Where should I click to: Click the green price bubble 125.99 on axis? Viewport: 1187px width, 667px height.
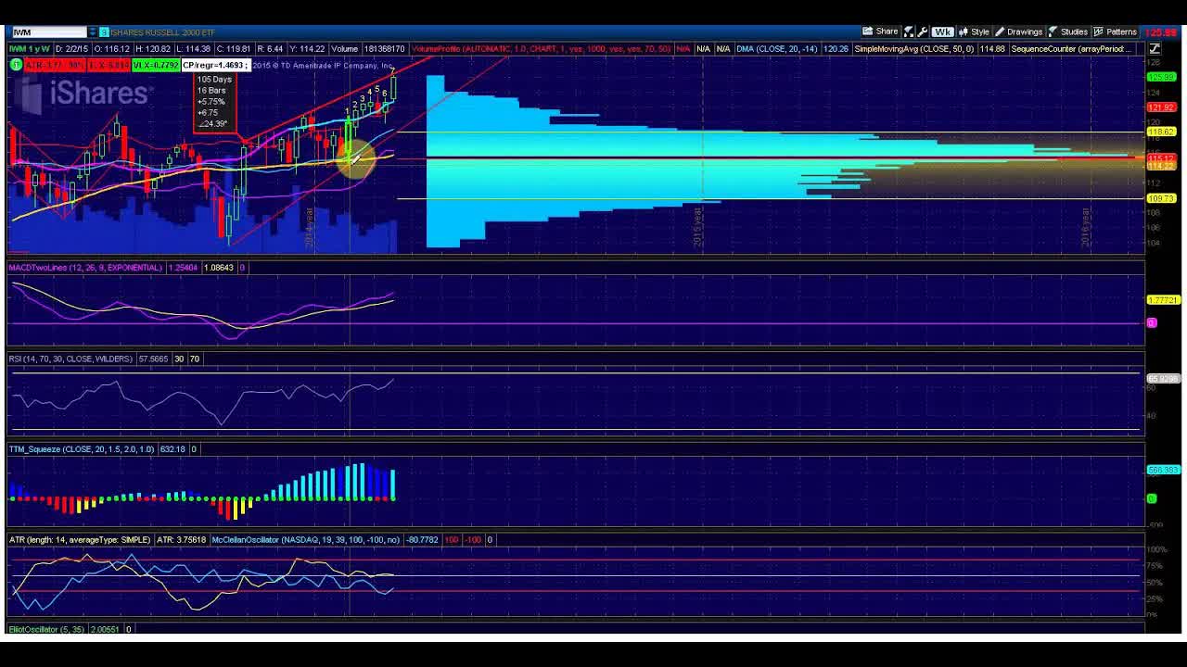(x=1161, y=78)
